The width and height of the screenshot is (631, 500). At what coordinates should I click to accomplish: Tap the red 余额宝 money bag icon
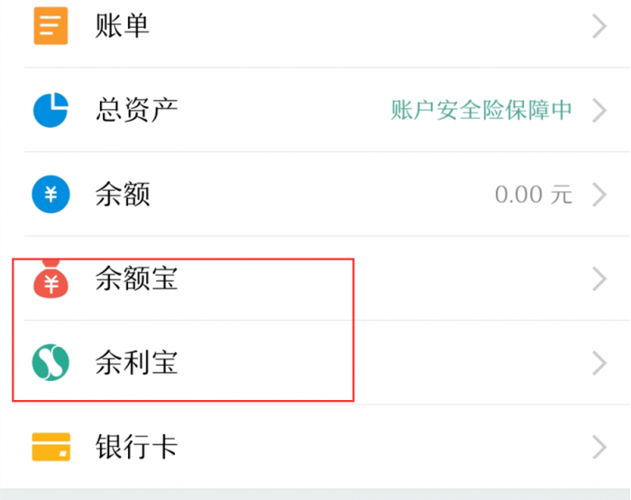coord(50,279)
